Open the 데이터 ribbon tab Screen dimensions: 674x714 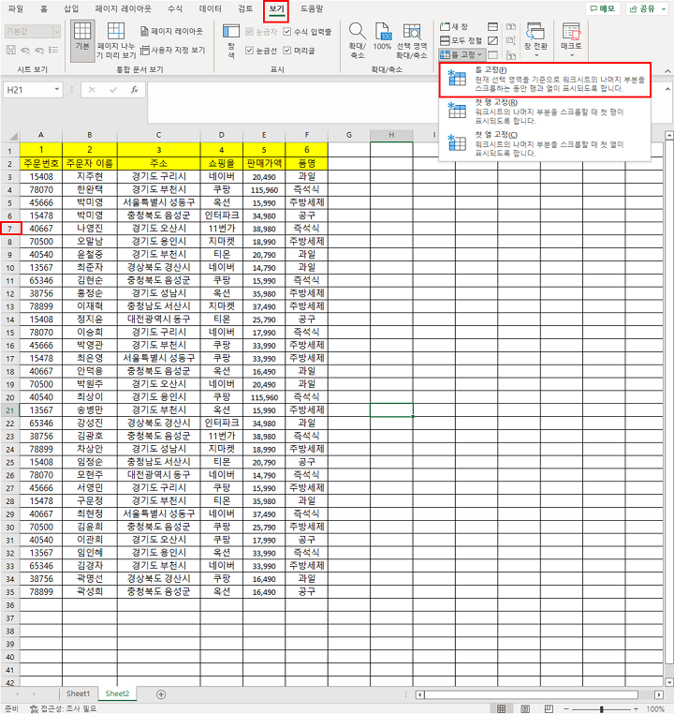[211, 8]
